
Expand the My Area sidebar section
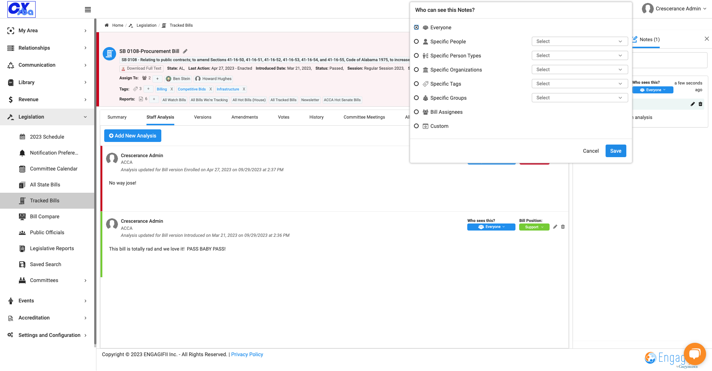coord(47,30)
